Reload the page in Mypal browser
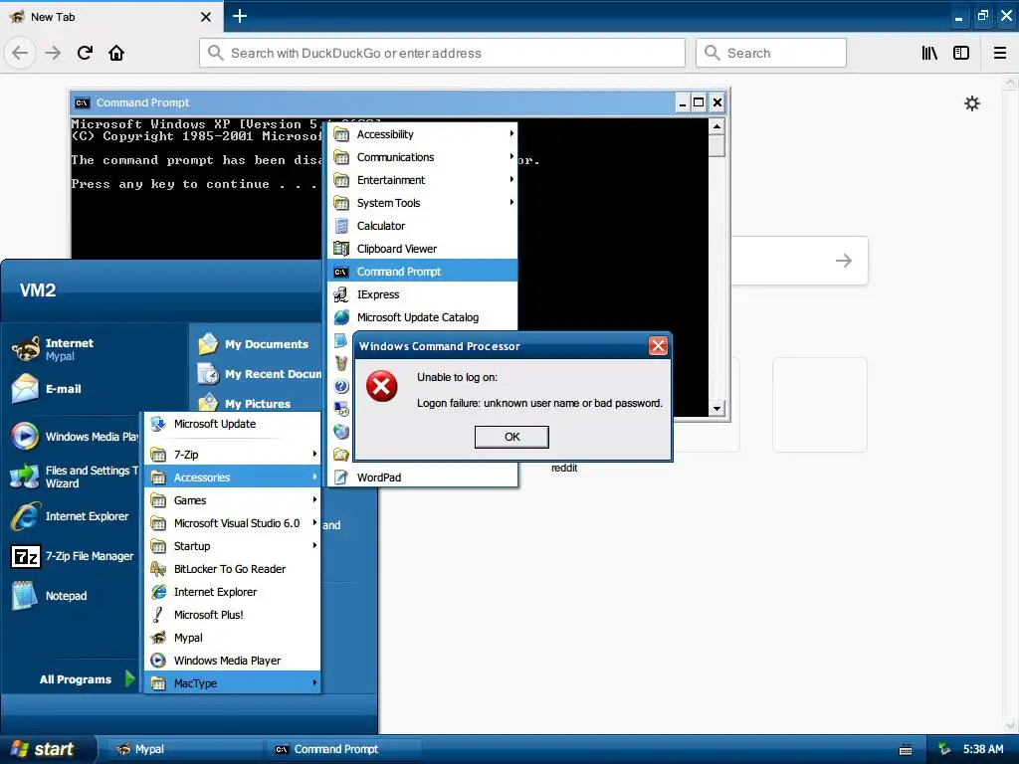1019x764 pixels. click(85, 53)
